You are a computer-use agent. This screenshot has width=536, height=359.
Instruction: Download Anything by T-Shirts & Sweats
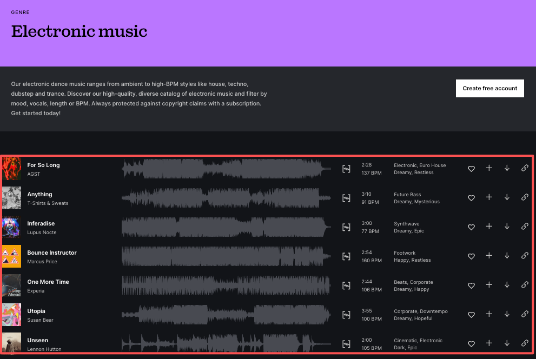click(507, 197)
